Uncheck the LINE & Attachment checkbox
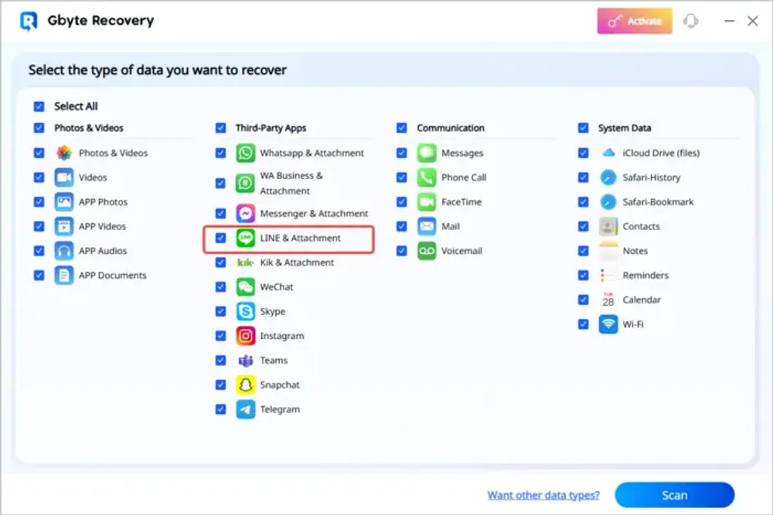773x515 pixels. point(220,239)
